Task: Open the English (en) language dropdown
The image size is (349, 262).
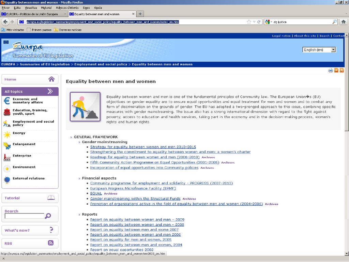Action: (319, 50)
